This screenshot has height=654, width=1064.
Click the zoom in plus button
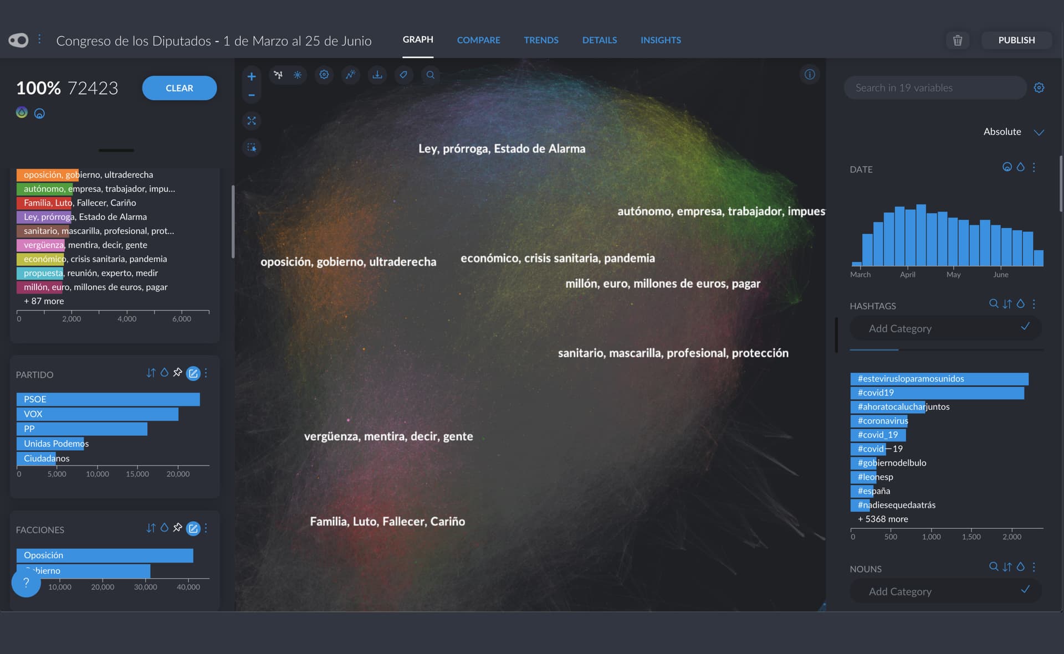(252, 76)
